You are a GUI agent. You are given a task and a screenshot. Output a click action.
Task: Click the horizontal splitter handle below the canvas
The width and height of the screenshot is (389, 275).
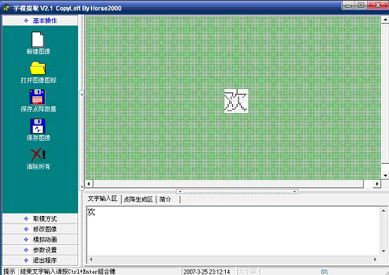point(237,192)
